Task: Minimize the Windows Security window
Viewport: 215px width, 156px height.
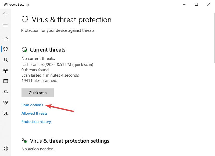Action: pyautogui.click(x=184, y=4)
